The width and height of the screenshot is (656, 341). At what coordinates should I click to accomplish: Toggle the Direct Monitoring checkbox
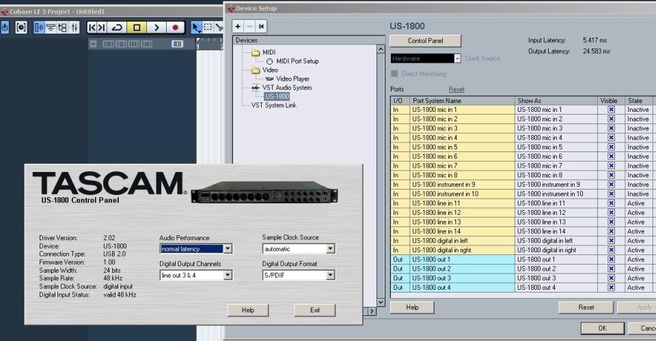[394, 74]
